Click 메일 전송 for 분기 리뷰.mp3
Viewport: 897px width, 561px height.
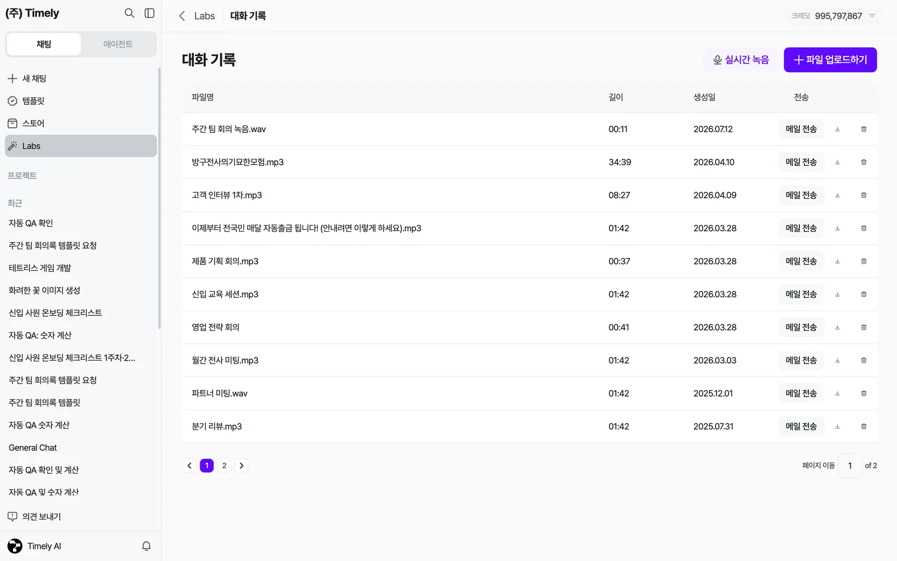point(801,426)
